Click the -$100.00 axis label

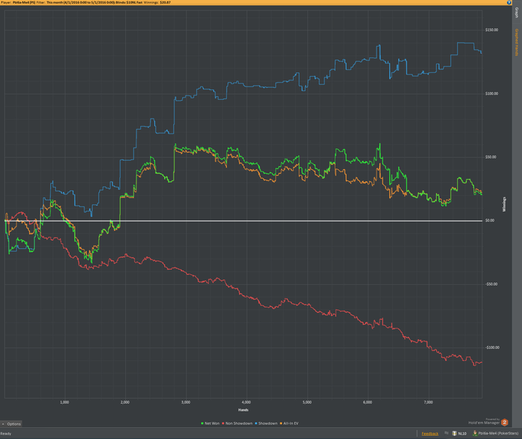click(492, 347)
